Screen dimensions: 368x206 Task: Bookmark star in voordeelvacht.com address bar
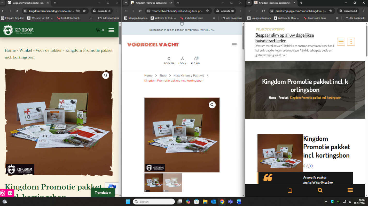click(207, 11)
